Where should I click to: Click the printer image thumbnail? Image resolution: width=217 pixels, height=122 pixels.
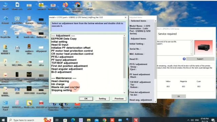(x=203, y=47)
